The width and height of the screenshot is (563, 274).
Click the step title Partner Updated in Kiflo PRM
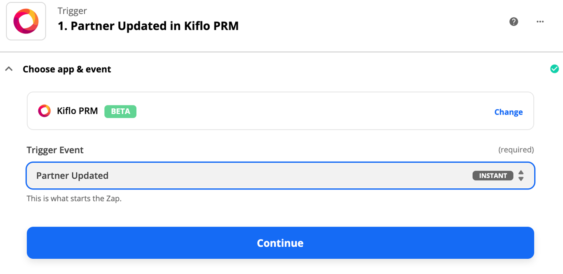(x=148, y=26)
